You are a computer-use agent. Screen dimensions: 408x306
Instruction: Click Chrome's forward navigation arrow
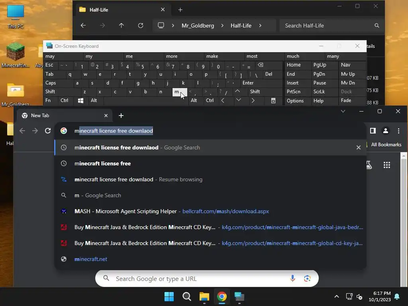point(35,131)
